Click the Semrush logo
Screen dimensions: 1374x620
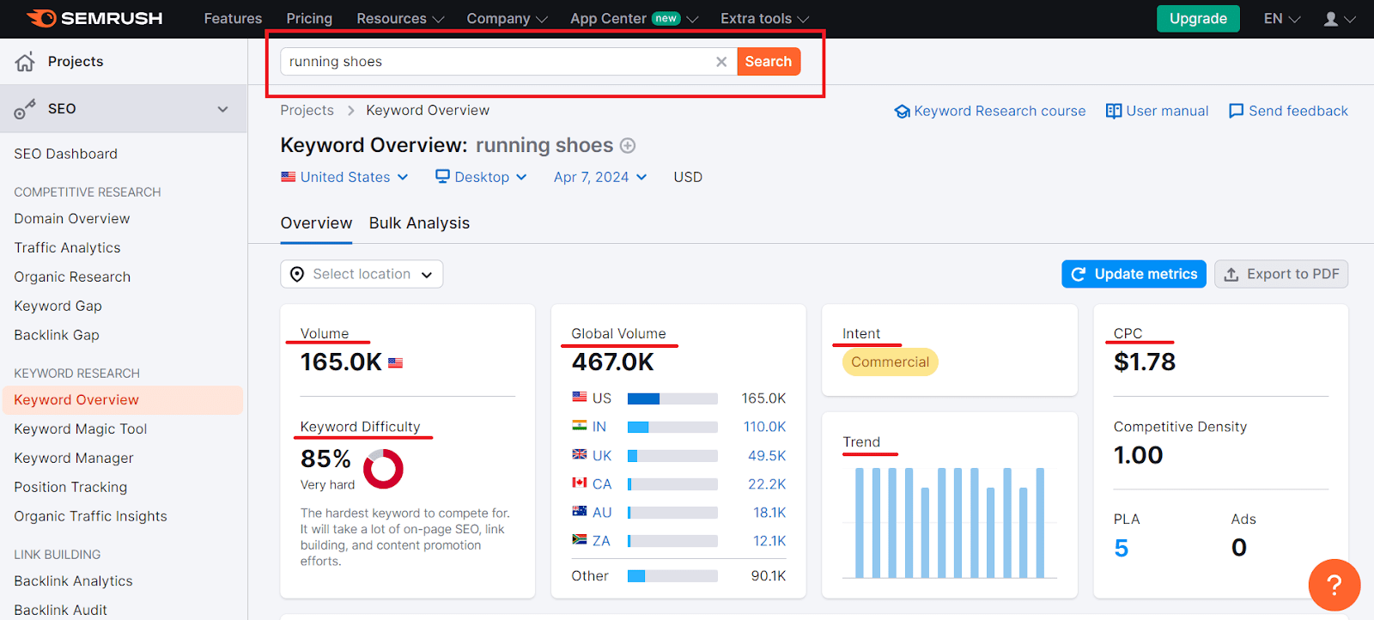click(94, 18)
